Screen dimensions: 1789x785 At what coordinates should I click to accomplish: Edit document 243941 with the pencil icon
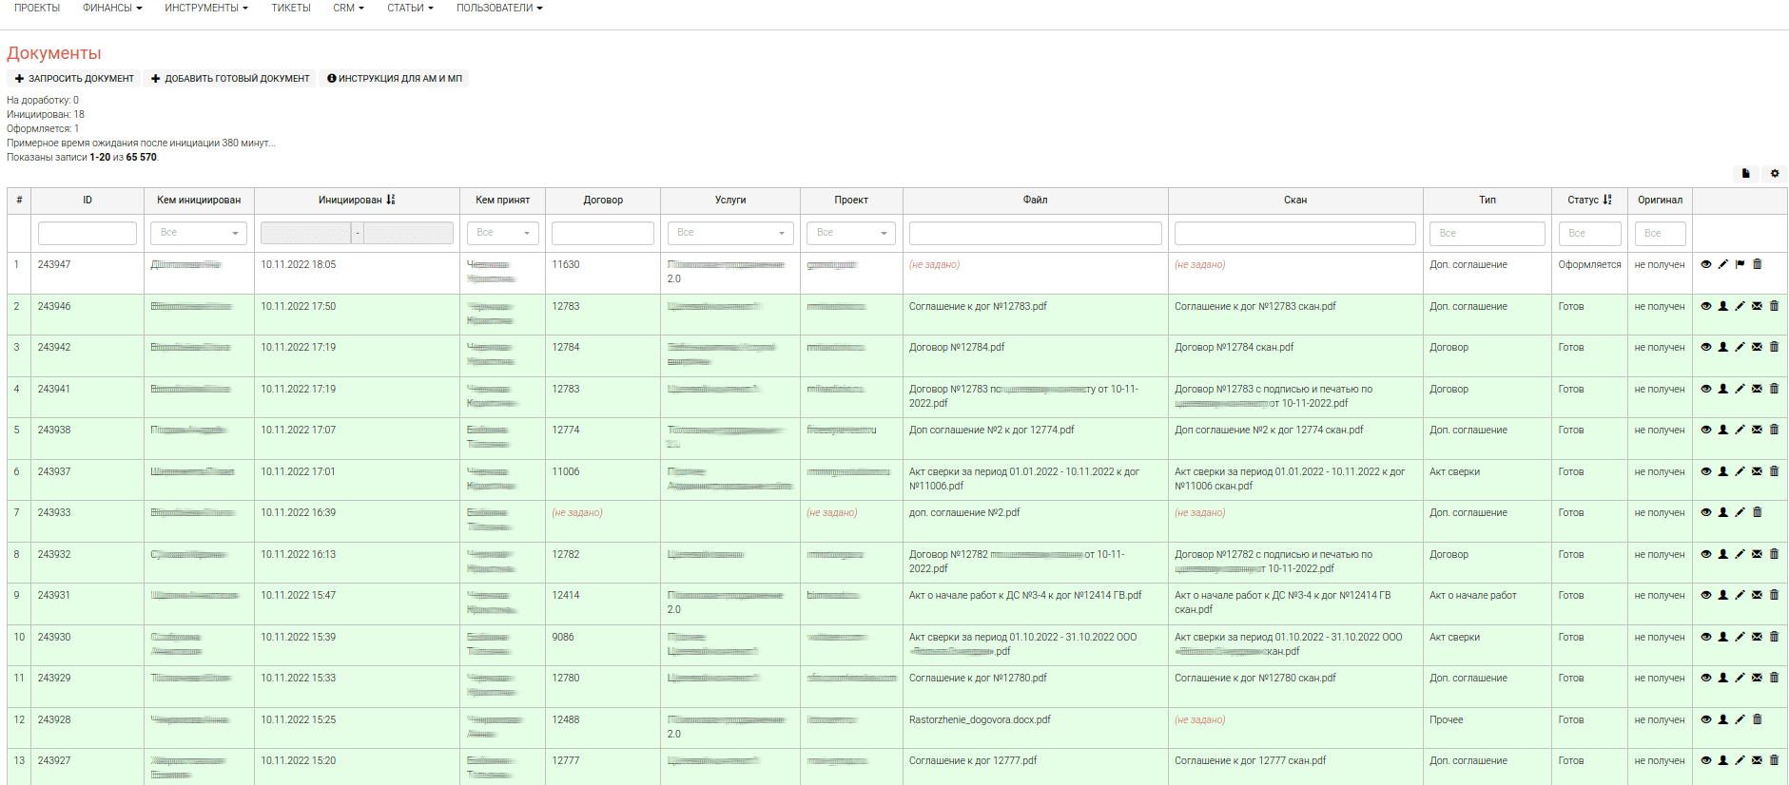pyautogui.click(x=1740, y=389)
